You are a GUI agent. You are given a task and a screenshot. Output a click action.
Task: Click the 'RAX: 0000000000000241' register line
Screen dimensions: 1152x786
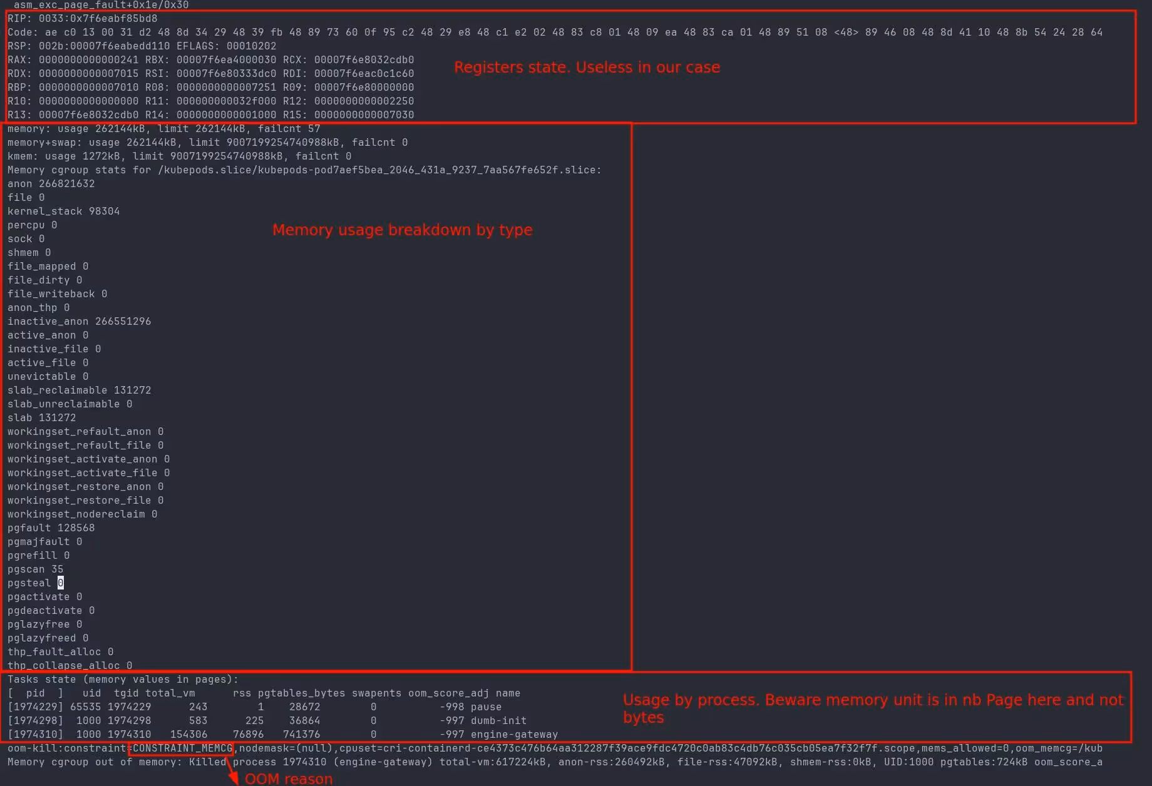[211, 60]
